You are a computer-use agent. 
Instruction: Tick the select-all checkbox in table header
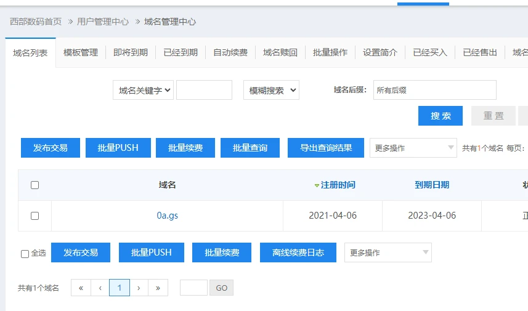tap(35, 185)
